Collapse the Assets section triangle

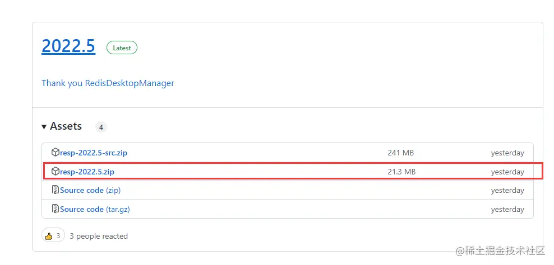click(x=44, y=127)
